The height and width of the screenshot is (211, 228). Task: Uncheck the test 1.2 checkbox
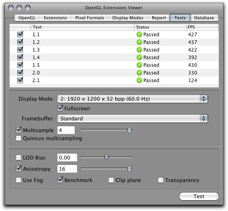coord(20,42)
